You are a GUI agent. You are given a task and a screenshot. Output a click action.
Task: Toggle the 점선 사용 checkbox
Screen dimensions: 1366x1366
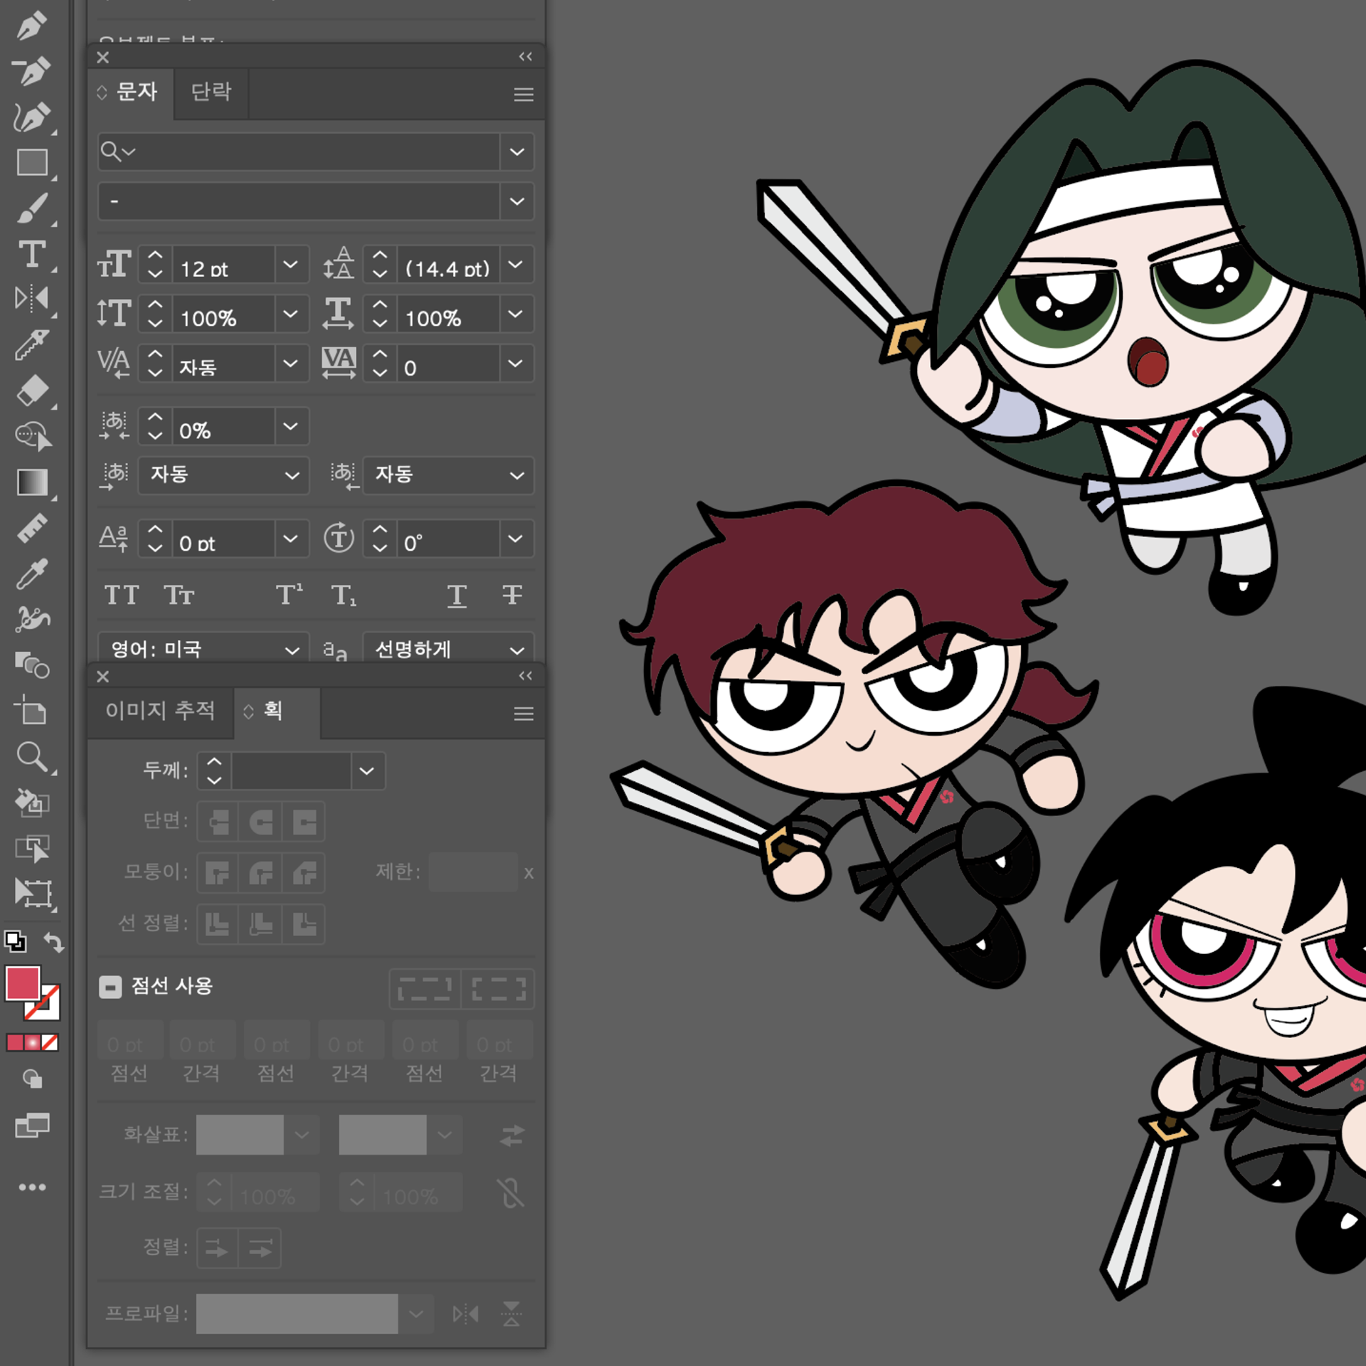[x=110, y=986]
